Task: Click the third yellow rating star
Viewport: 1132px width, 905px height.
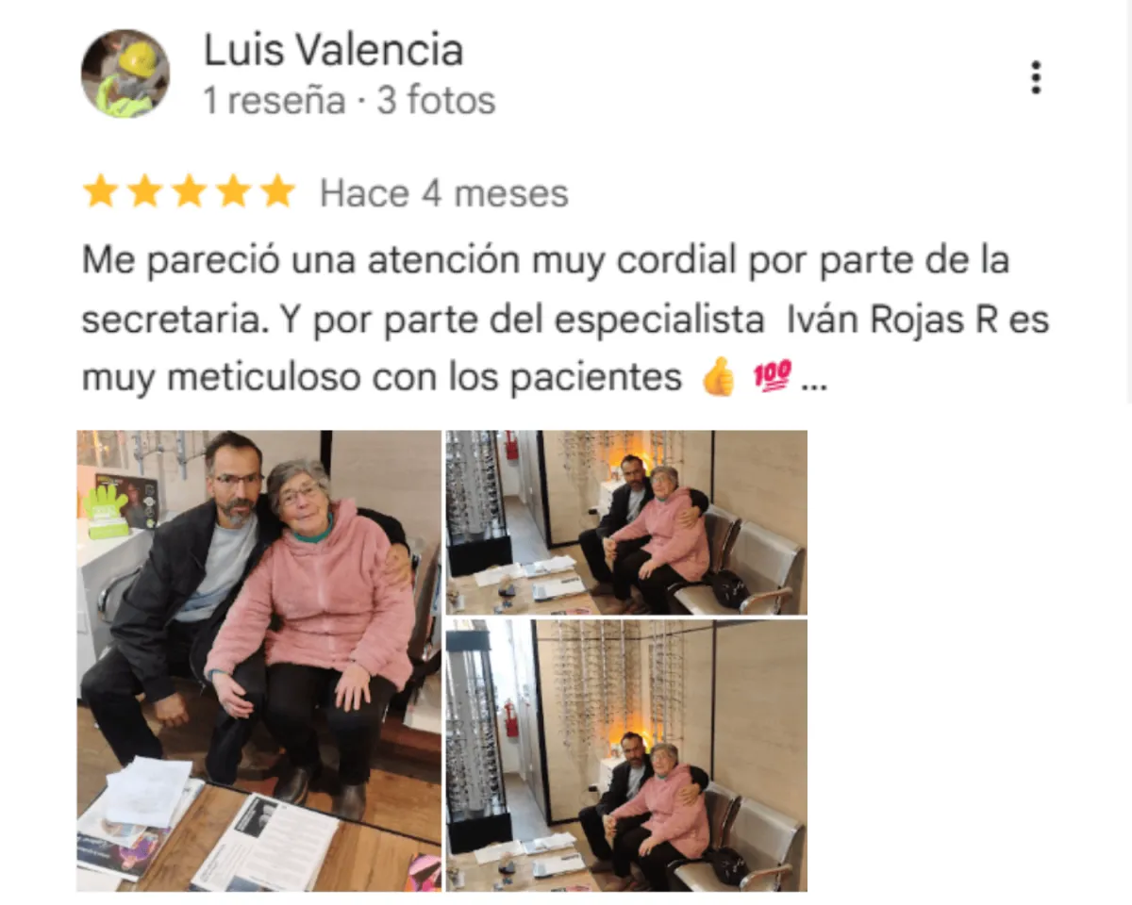Action: tap(189, 191)
